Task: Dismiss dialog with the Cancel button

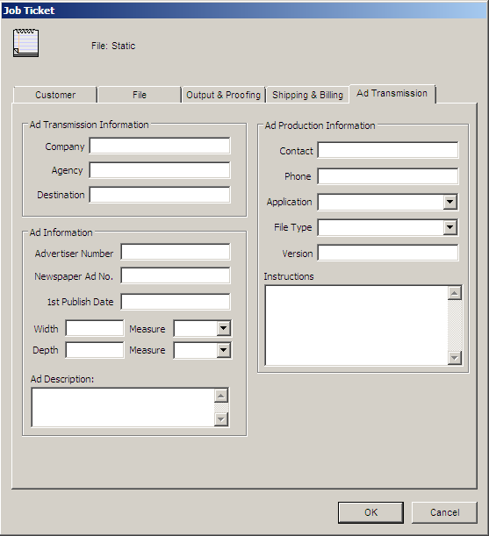Action: pyautogui.click(x=444, y=512)
